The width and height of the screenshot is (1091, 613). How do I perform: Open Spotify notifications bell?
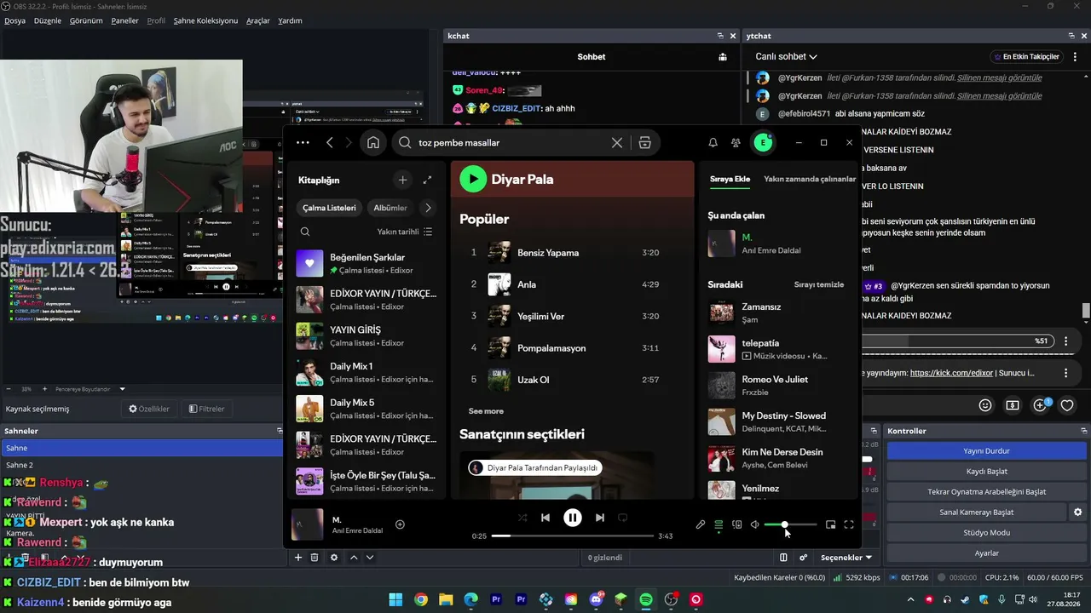[x=713, y=143]
